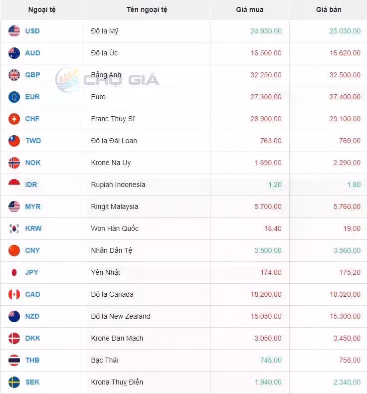Open the NZD currency link
Image resolution: width=367 pixels, height=394 pixels.
coord(32,316)
